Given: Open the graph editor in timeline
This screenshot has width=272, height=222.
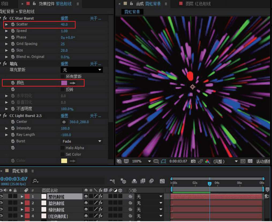Looking at the screenshot, I should coord(162,181).
